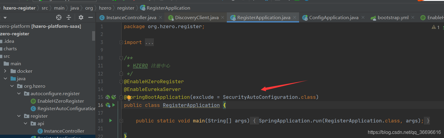
Task: Close the InstanceController.java tab
Action: [160, 18]
